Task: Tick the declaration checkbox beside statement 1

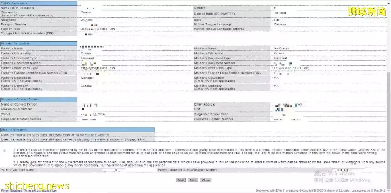Action: click(4, 150)
